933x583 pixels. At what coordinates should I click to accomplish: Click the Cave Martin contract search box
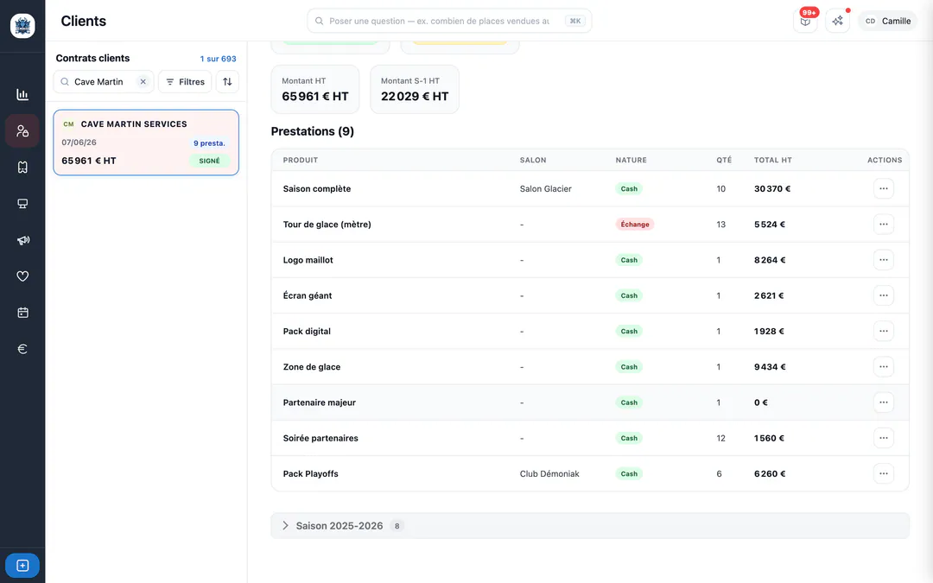coord(104,81)
